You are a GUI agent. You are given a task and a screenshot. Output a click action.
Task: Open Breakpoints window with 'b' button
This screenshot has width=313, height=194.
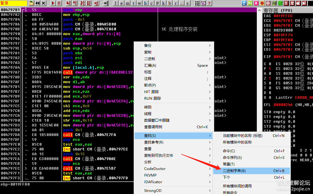coord(170,3)
